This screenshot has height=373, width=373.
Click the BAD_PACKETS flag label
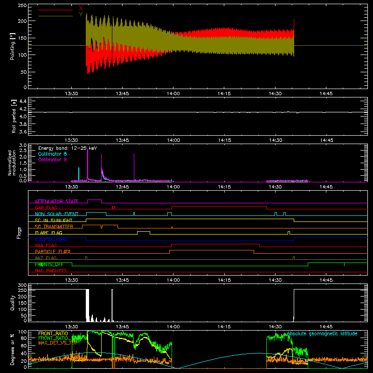pos(51,271)
